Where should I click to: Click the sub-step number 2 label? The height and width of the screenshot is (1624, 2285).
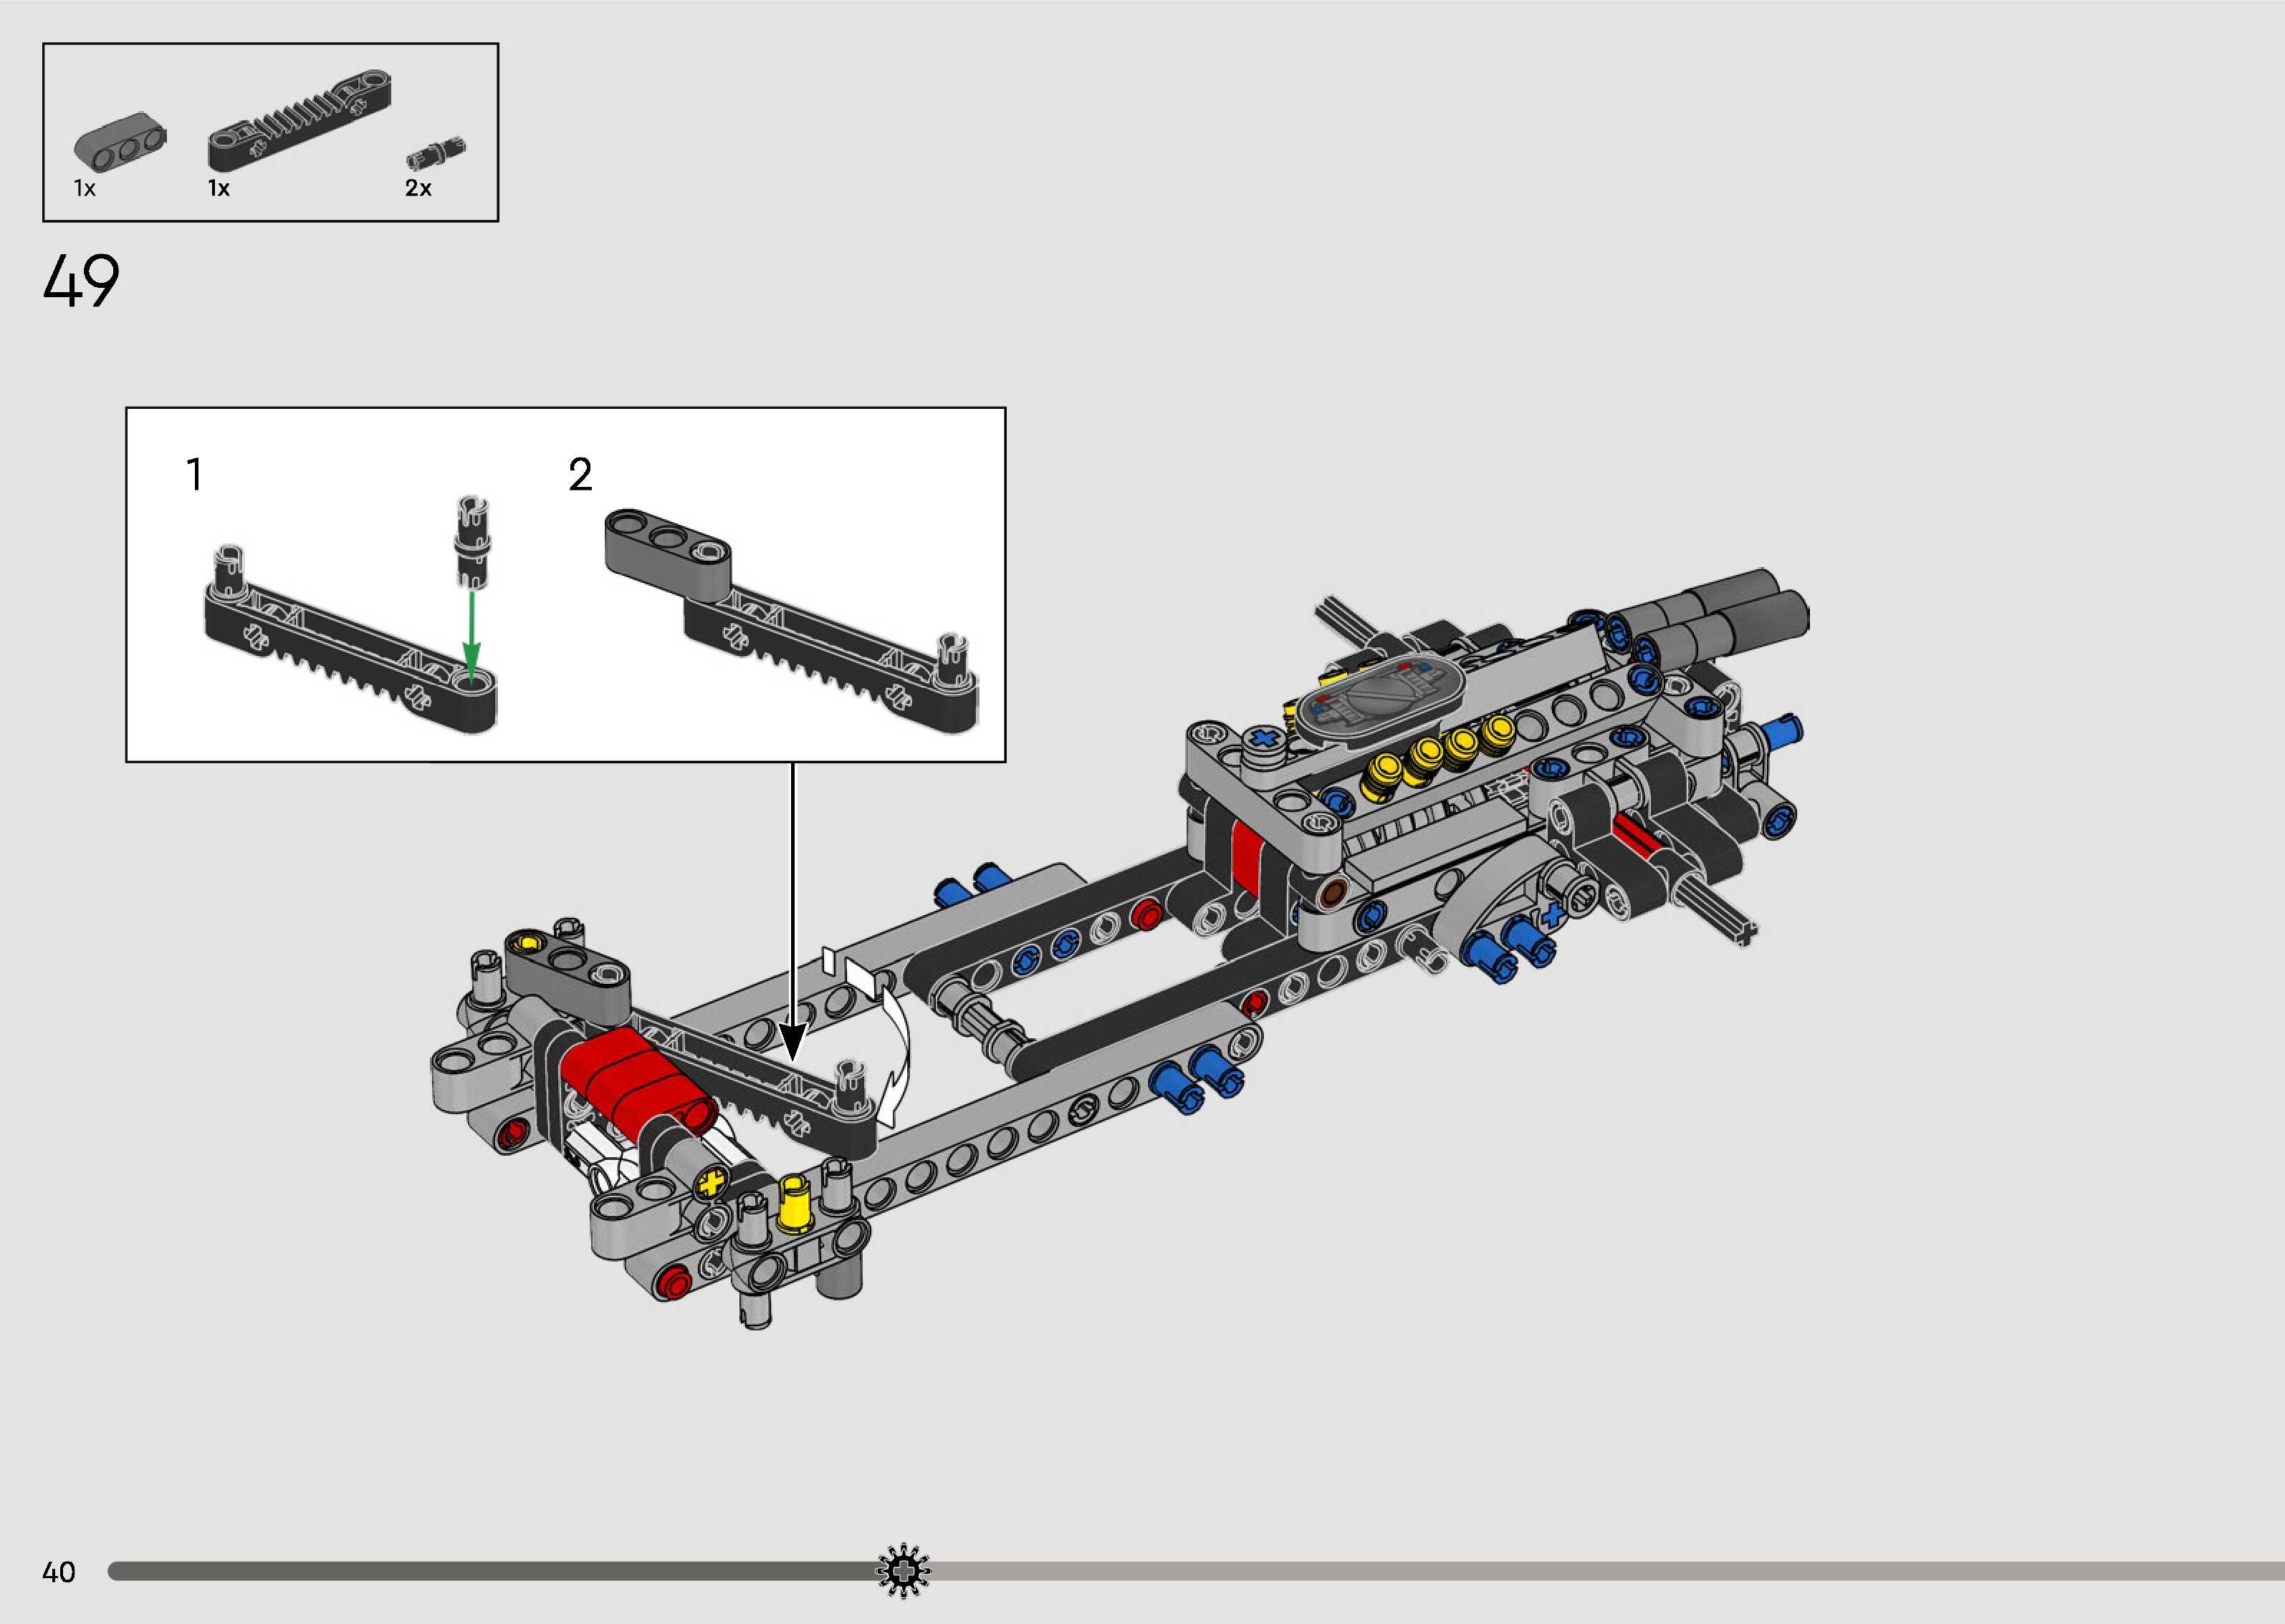pos(580,474)
